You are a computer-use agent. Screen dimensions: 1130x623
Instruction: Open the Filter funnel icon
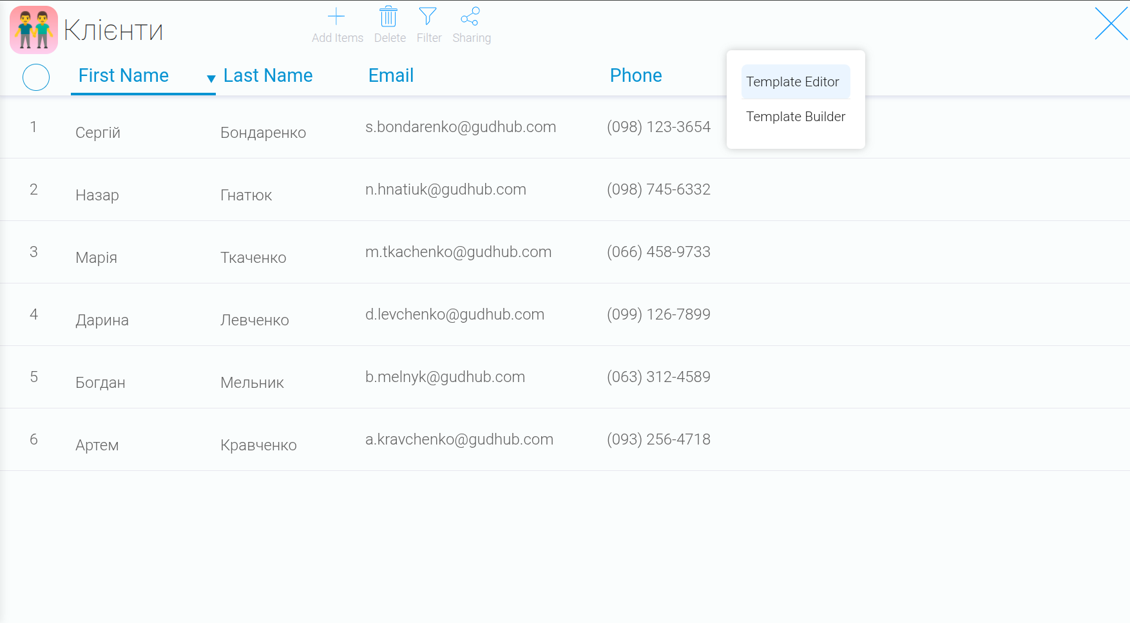428,17
